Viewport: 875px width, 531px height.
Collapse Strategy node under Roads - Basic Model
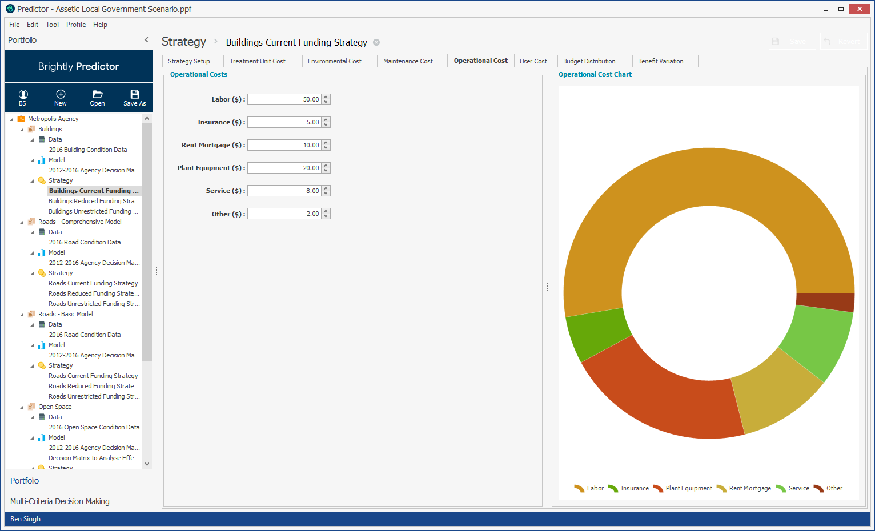(32, 366)
